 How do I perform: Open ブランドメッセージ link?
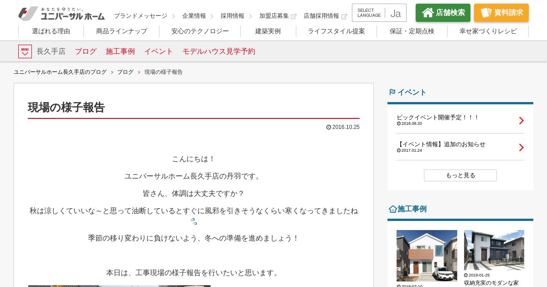tap(140, 16)
